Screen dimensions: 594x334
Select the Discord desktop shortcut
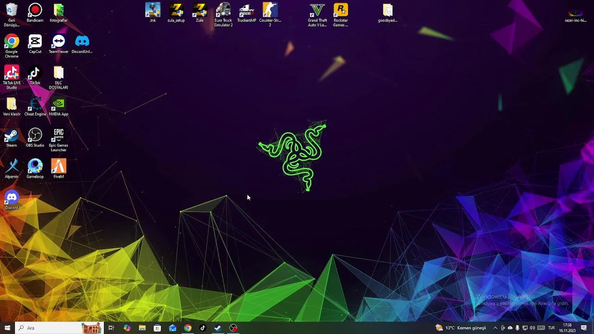coord(12,200)
